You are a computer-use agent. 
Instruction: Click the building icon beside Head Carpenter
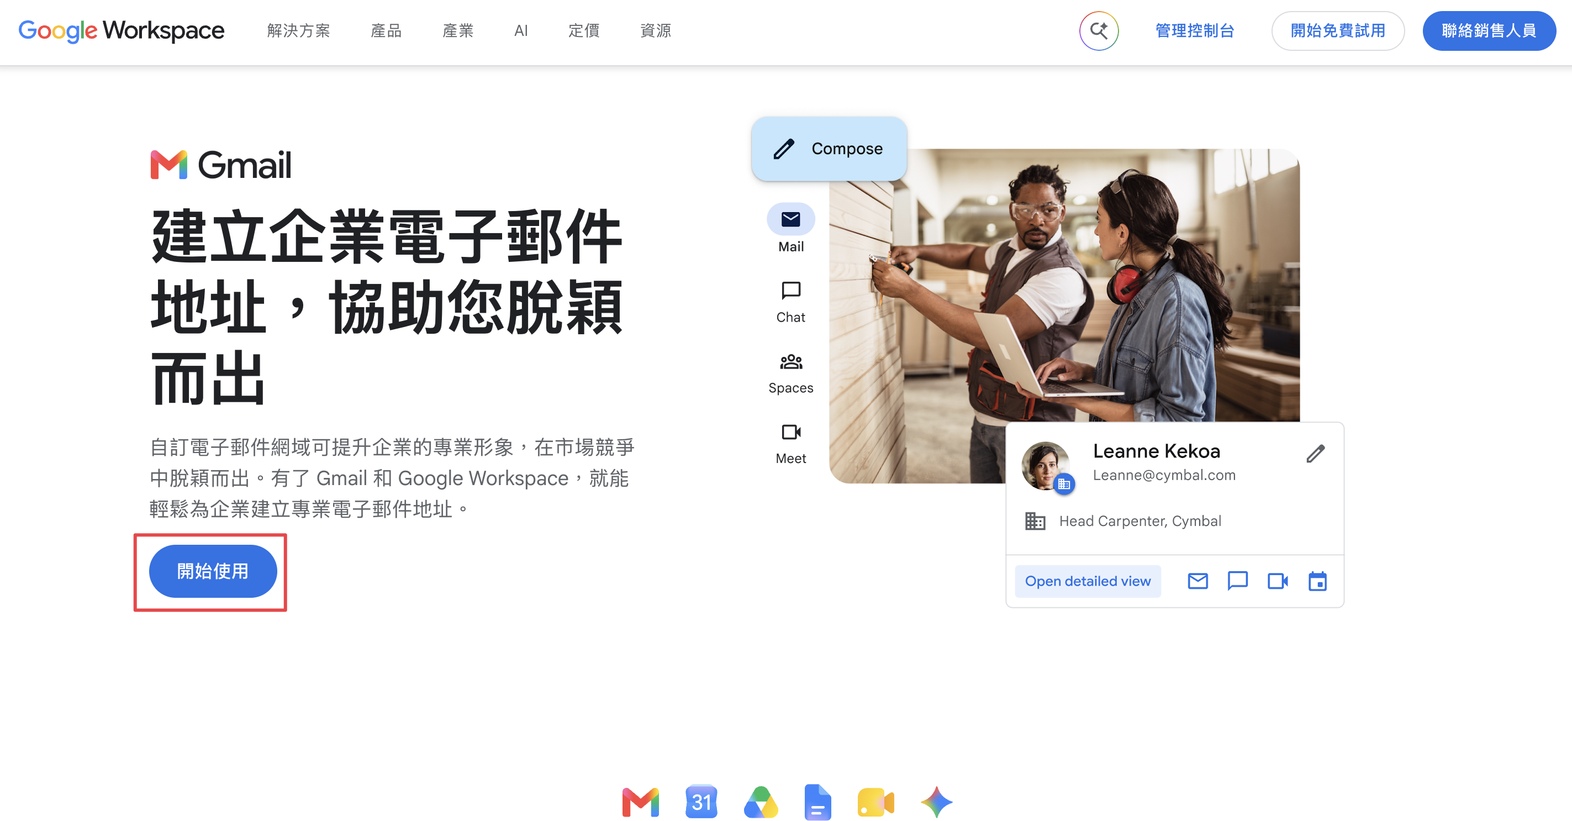tap(1035, 520)
